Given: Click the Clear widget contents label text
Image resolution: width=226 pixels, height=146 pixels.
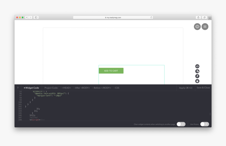Looking at the screenshot, I should [x=154, y=124].
